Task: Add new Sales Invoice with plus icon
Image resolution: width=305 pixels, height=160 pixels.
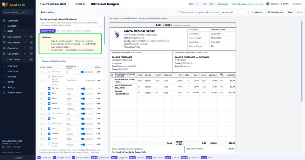Action: (31, 37)
